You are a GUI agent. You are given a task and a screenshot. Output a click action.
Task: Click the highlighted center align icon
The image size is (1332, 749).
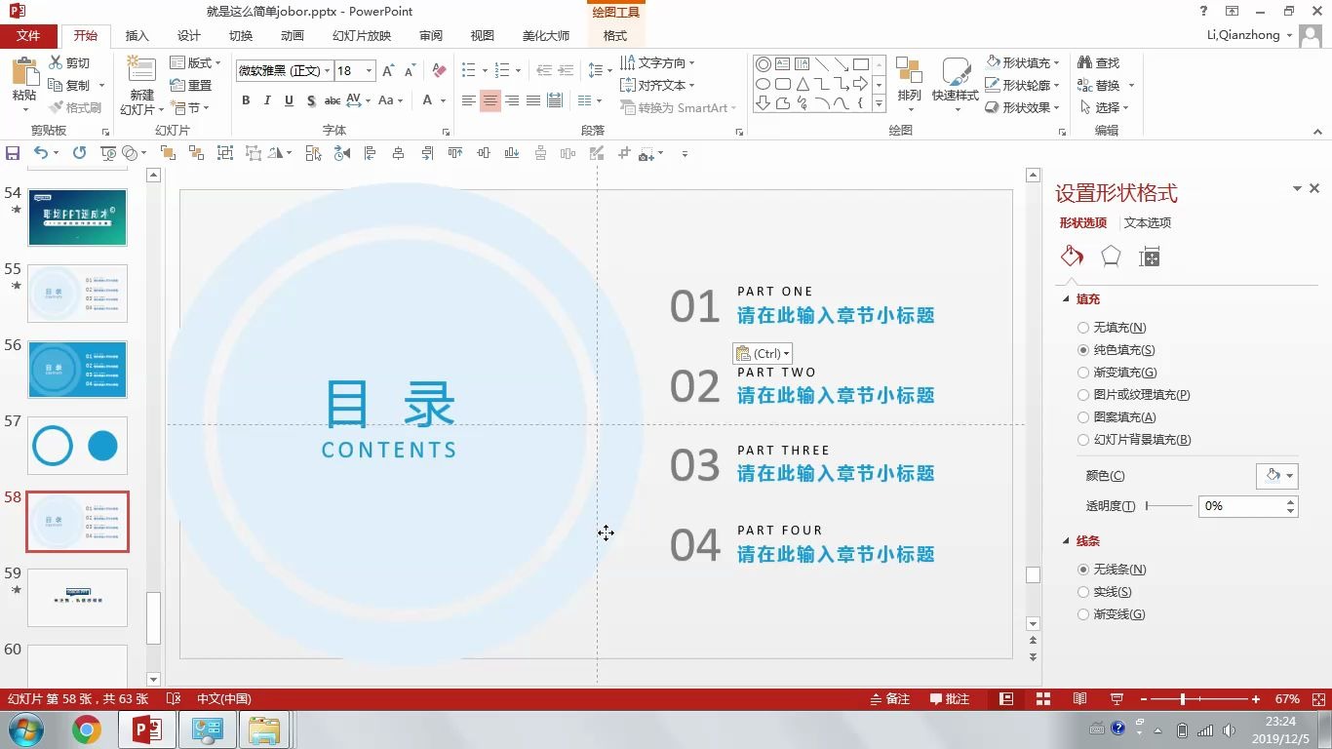490,100
